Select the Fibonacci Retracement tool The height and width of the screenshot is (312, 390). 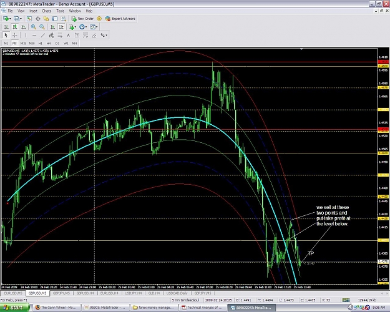click(x=60, y=36)
